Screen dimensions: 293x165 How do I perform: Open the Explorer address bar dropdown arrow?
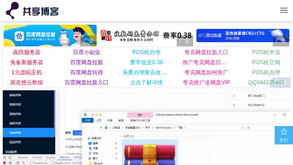pyautogui.click(x=242, y=127)
